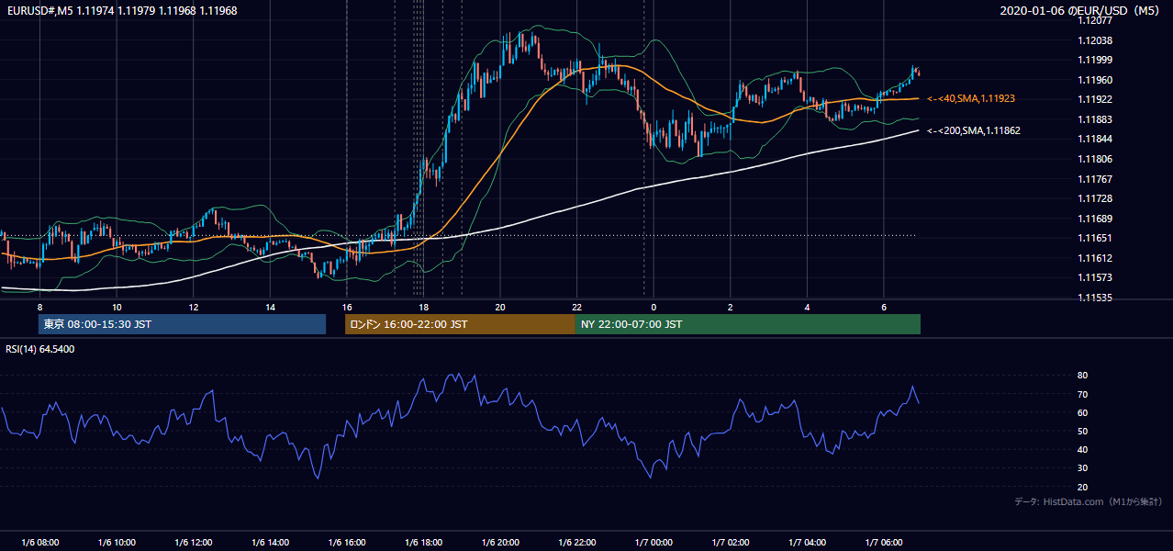Click hour 6 on the price chart time axis
Screen dimensions: 1173x551
[883, 306]
